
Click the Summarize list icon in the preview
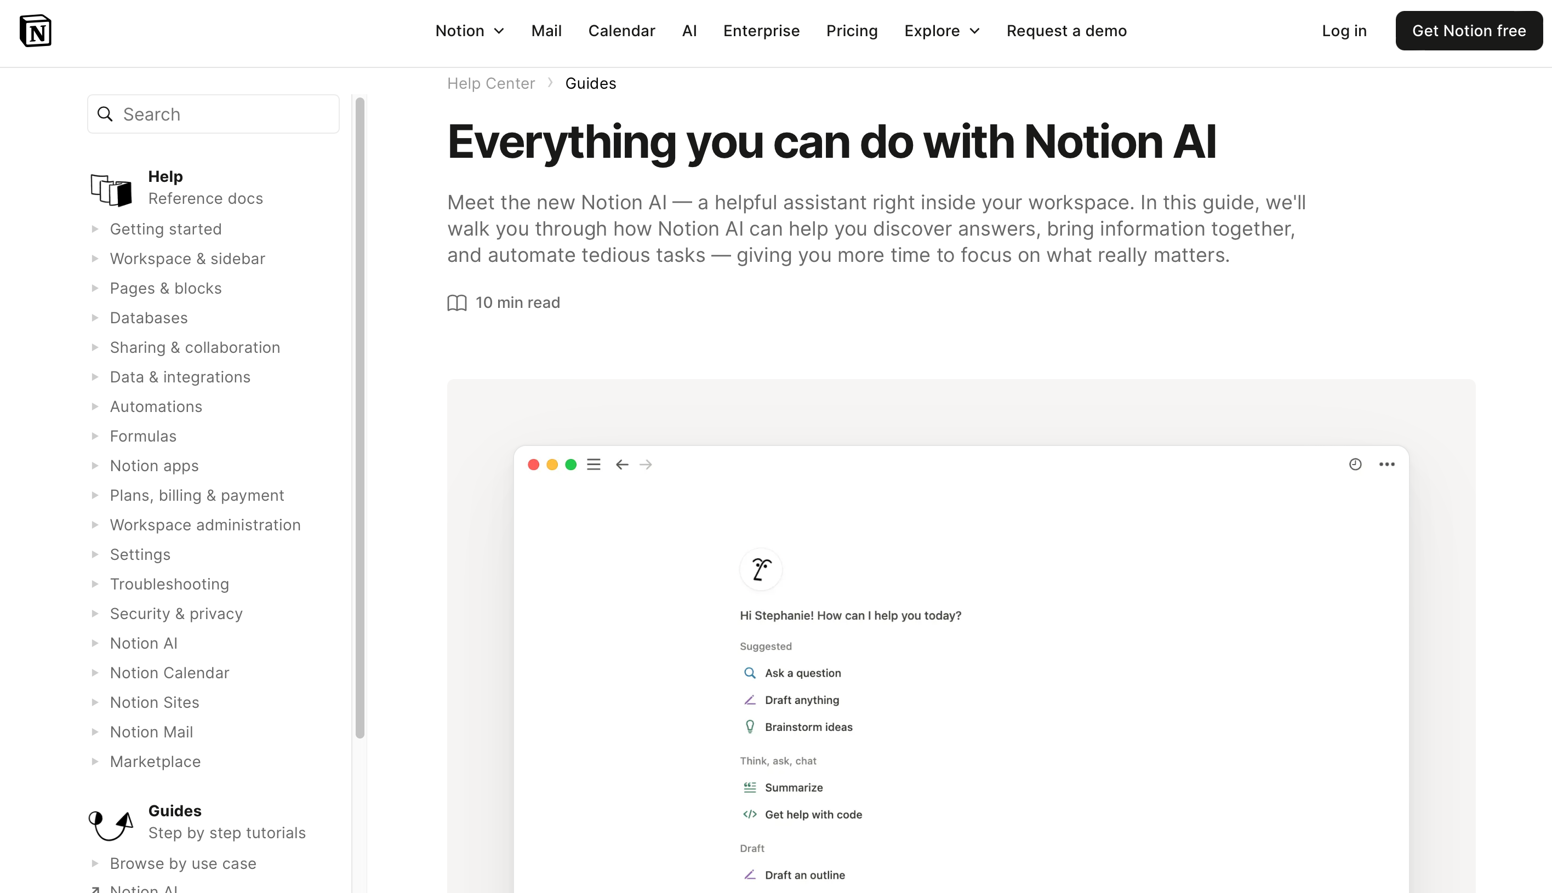pyautogui.click(x=749, y=787)
